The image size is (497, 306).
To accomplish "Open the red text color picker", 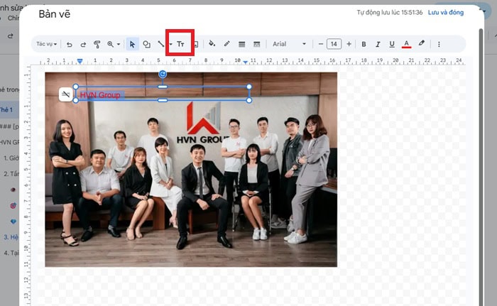I will coord(406,44).
